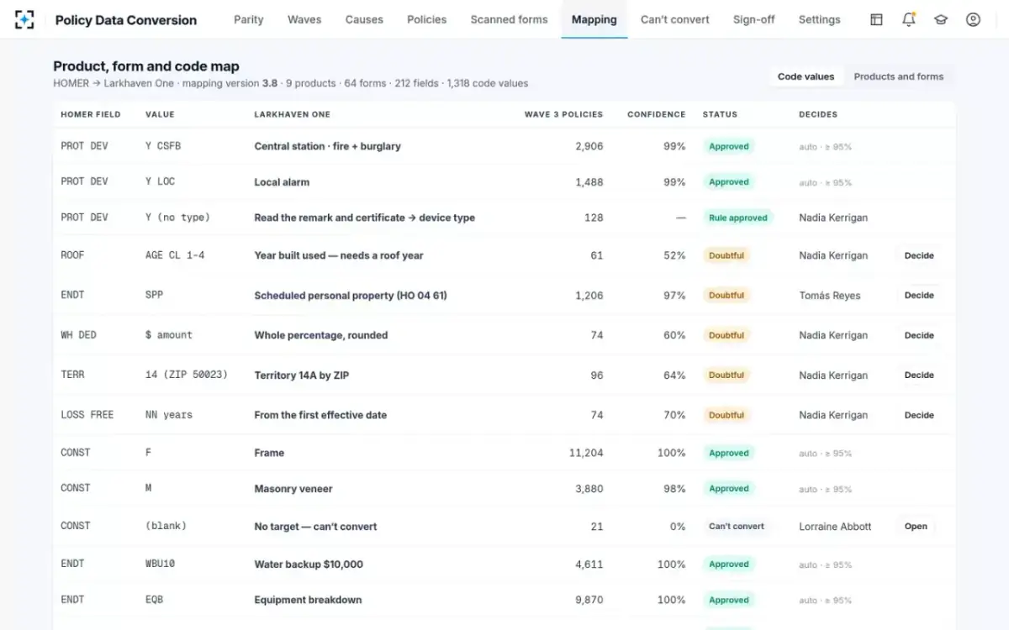The height and width of the screenshot is (630, 1009).
Task: Click 'Whole percentage, rounded' mapping text
Action: (x=321, y=335)
